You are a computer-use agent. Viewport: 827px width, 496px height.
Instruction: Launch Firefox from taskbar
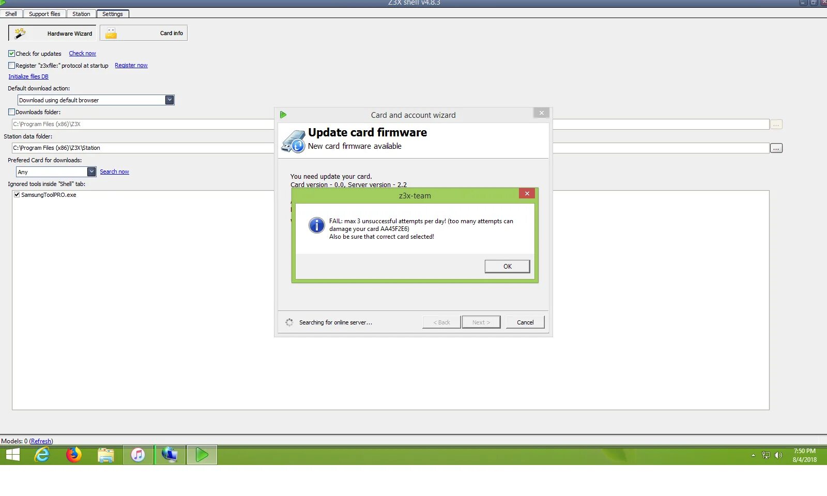pyautogui.click(x=74, y=455)
